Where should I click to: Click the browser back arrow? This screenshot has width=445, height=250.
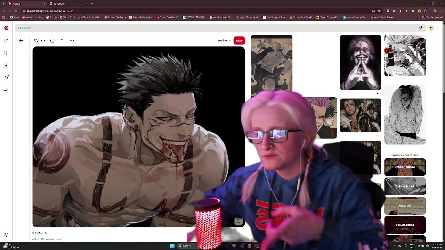[x=4, y=11]
